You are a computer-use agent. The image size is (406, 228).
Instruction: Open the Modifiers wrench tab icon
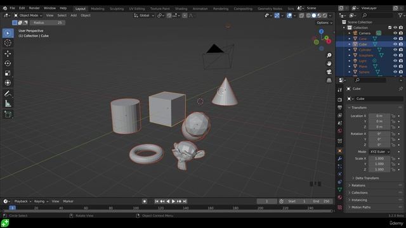coord(340,158)
